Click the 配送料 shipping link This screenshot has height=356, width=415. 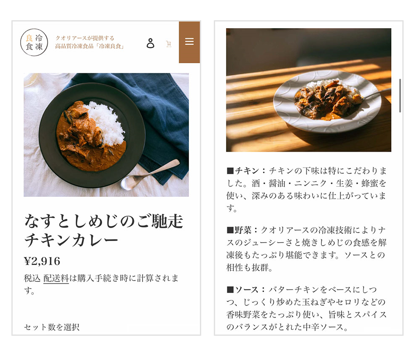(x=56, y=278)
